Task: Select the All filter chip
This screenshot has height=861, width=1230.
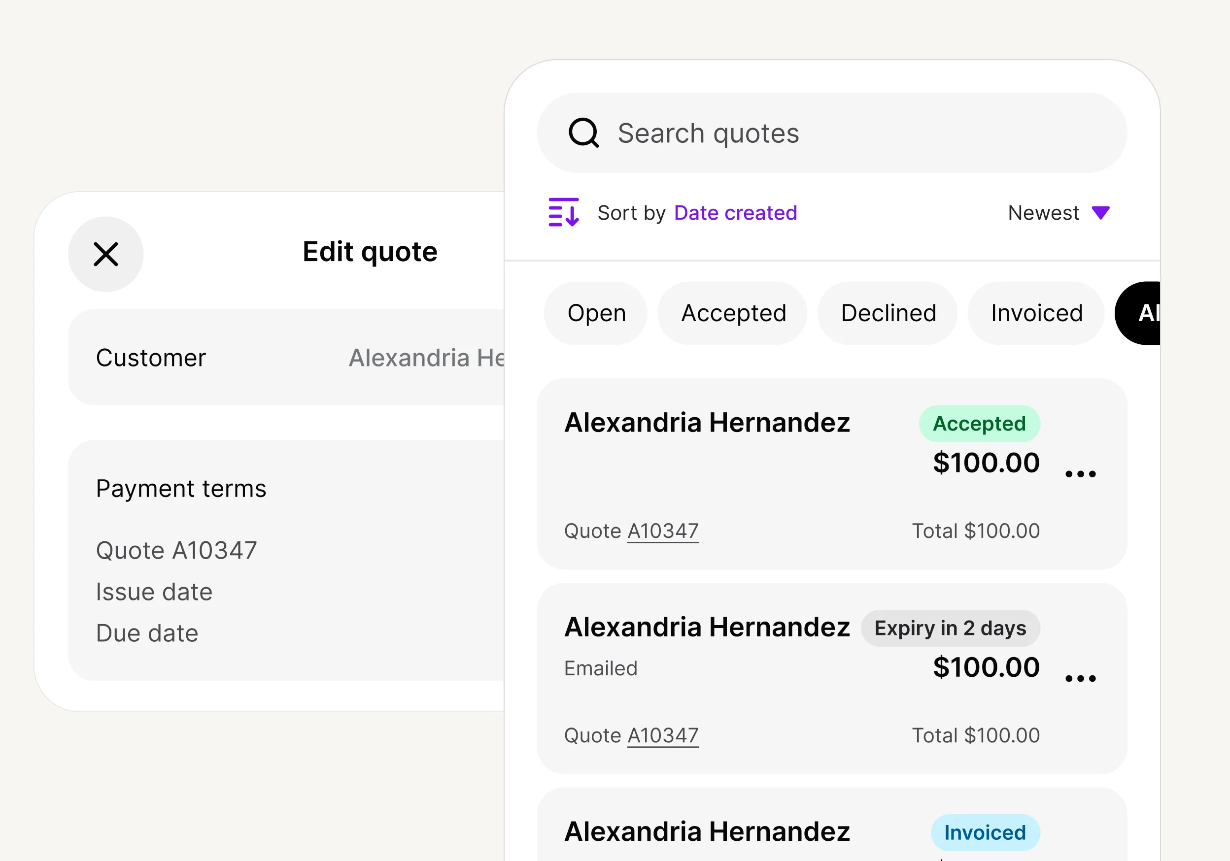Action: click(x=1141, y=313)
